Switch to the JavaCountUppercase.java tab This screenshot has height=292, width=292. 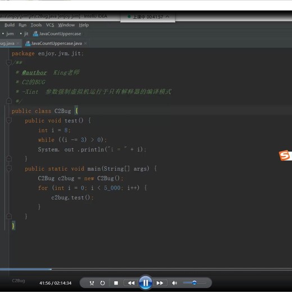click(x=56, y=43)
